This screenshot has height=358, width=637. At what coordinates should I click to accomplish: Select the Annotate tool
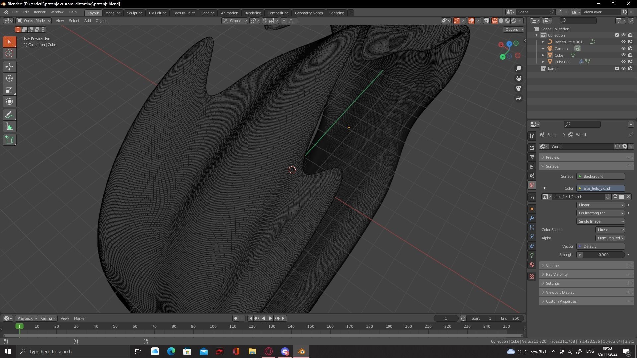coord(9,115)
